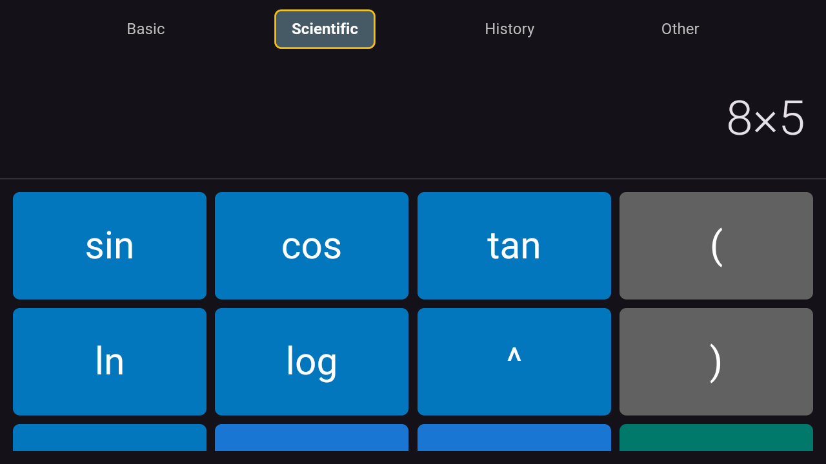Click the 8×5 expression in display

point(766,118)
